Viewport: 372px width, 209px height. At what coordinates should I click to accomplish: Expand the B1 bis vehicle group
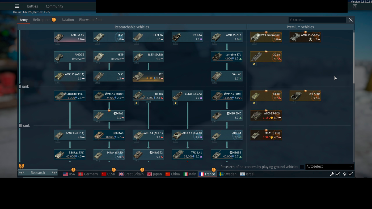coord(148,101)
